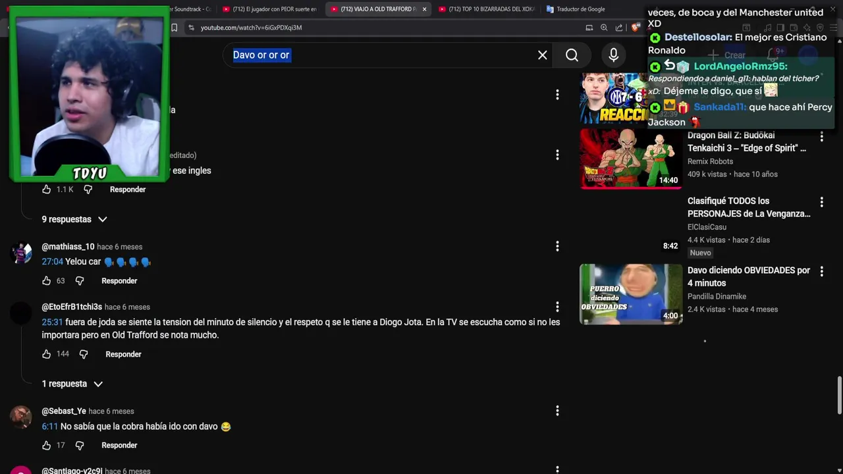
Task: Click @mathiass_10's avatar
Action: [21, 253]
